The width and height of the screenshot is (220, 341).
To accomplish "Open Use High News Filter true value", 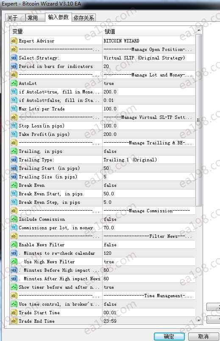I will [x=149, y=262].
